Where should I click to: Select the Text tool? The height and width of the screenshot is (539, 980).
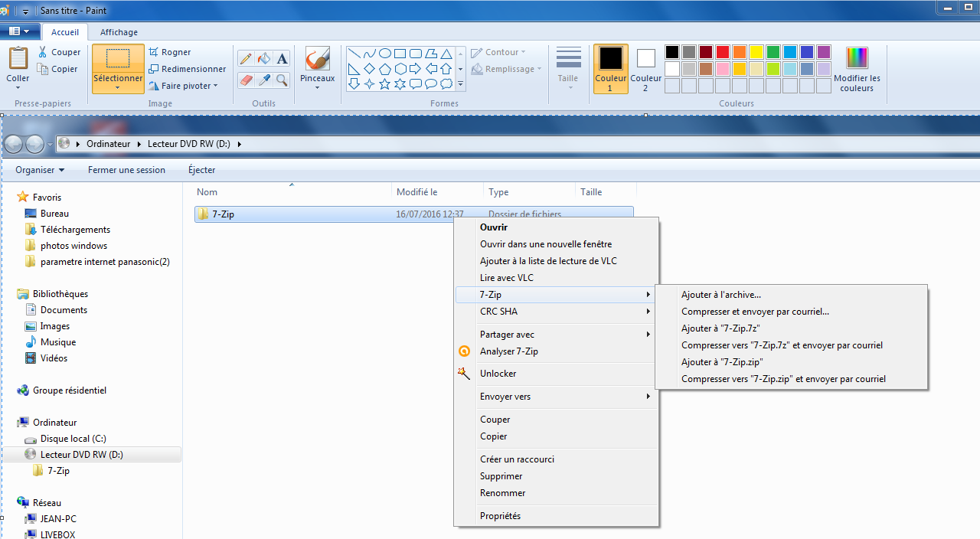click(283, 59)
